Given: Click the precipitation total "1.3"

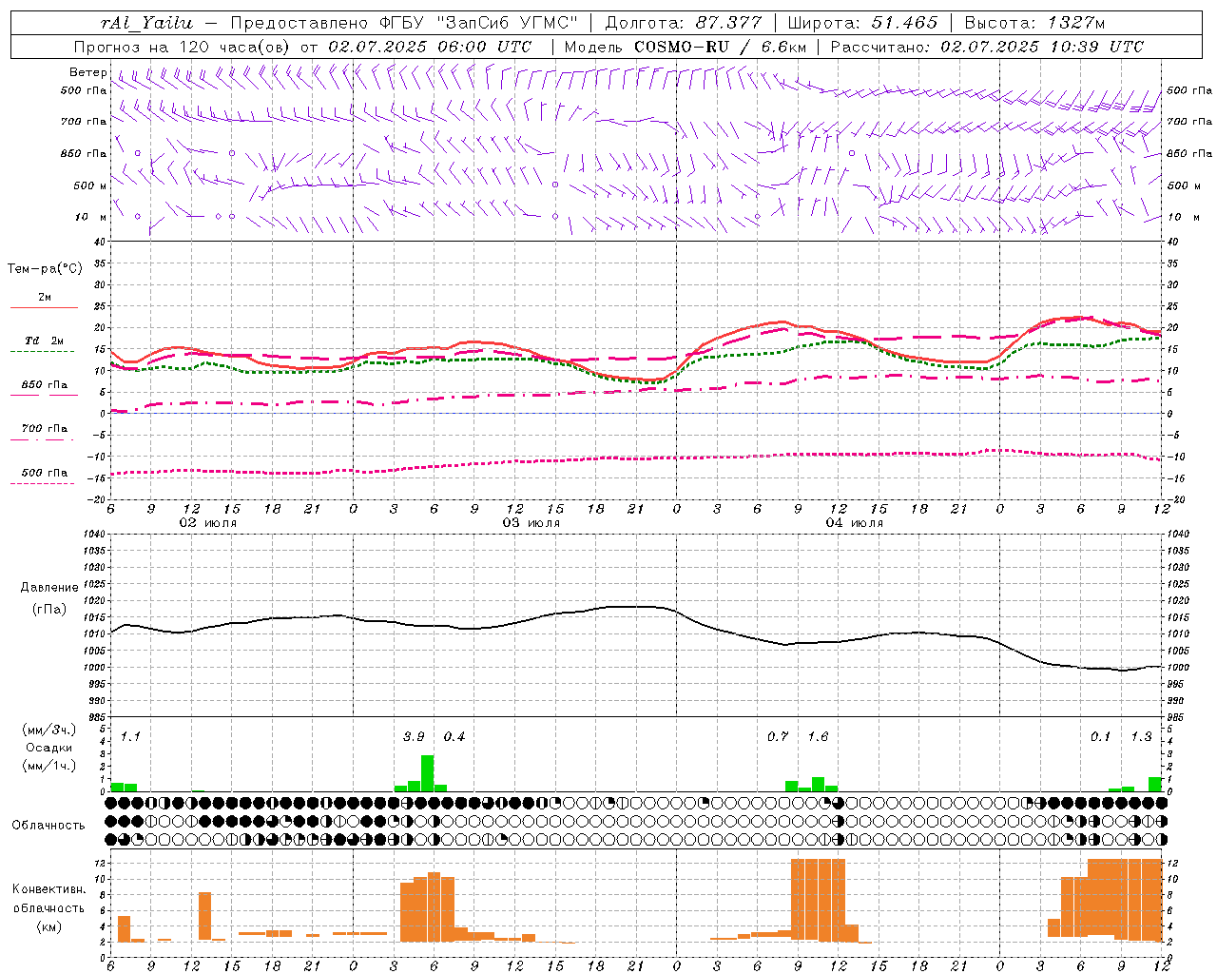Looking at the screenshot, I should pyautogui.click(x=1141, y=737).
